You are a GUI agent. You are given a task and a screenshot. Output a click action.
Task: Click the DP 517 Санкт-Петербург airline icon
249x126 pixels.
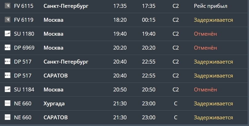click(x=8, y=62)
